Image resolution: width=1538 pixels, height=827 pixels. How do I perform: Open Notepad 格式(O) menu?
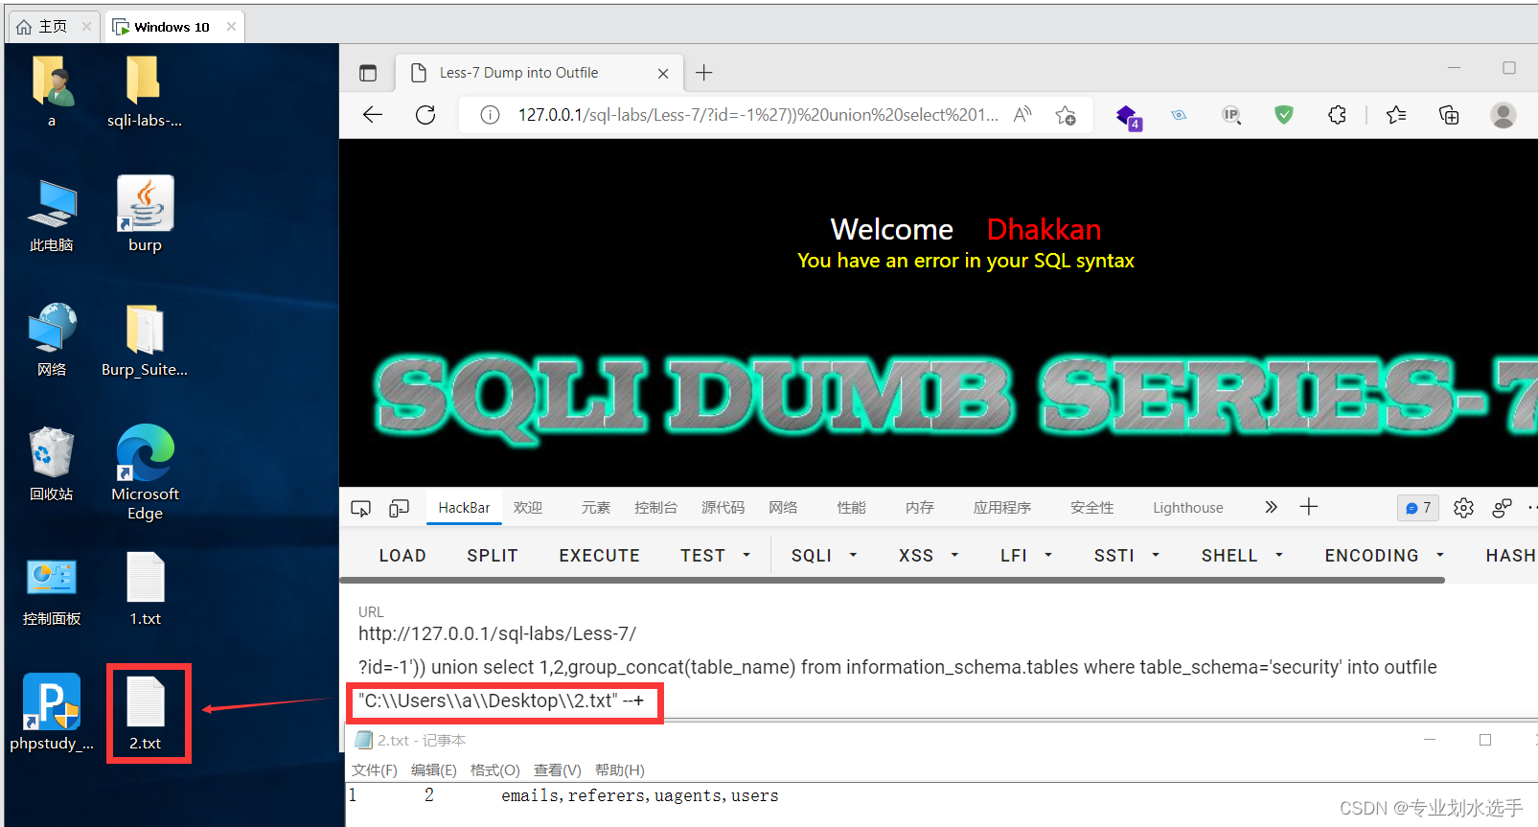click(495, 770)
